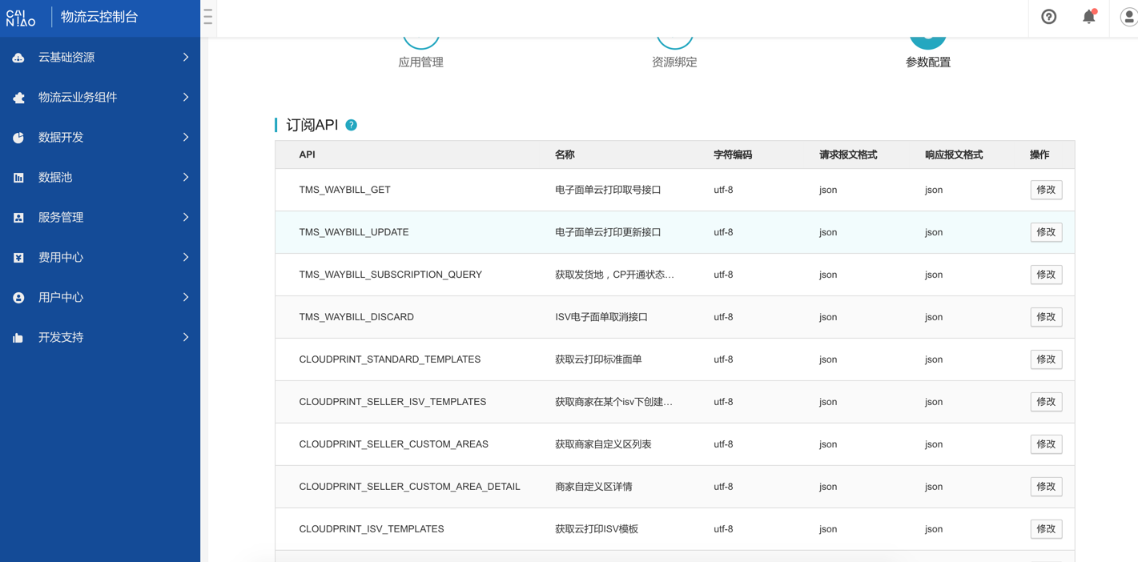
Task: Select the TMS_WAYBILL_SUBSCRIPTION_QUERY API name
Action: (x=390, y=275)
